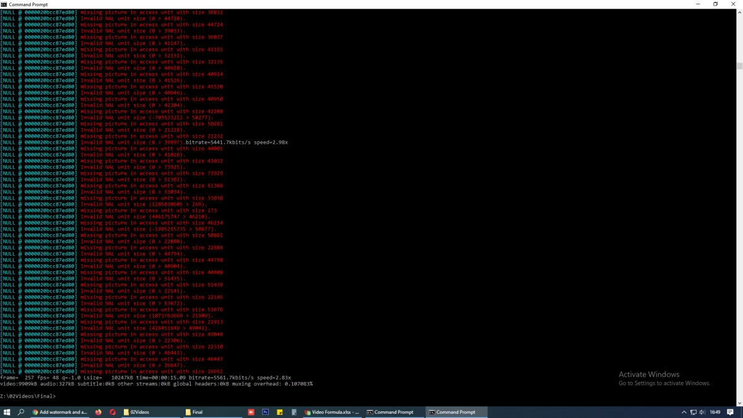Open the Calculator taskbar icon
The width and height of the screenshot is (743, 418).
coord(293,412)
